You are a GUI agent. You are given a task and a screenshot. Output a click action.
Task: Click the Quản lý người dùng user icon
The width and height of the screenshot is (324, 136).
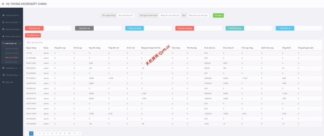point(3,36)
